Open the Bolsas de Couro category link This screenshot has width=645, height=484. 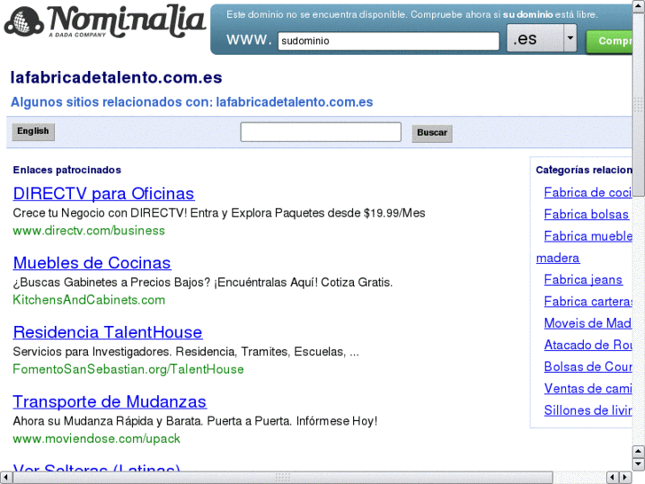pyautogui.click(x=588, y=367)
